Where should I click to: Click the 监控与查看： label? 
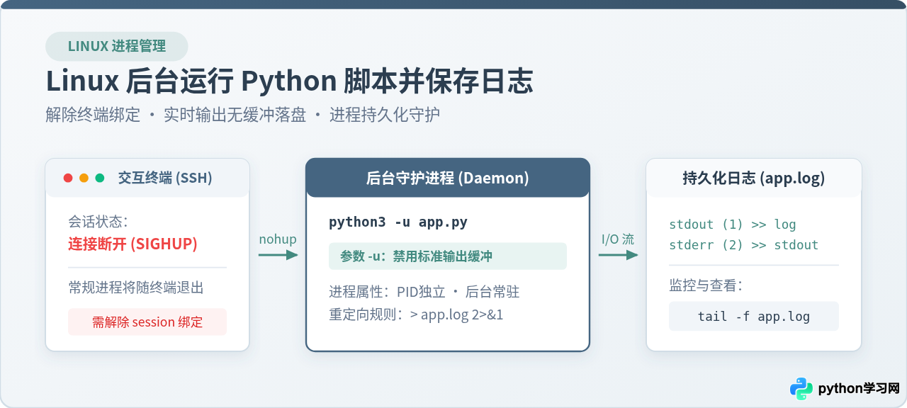706,285
